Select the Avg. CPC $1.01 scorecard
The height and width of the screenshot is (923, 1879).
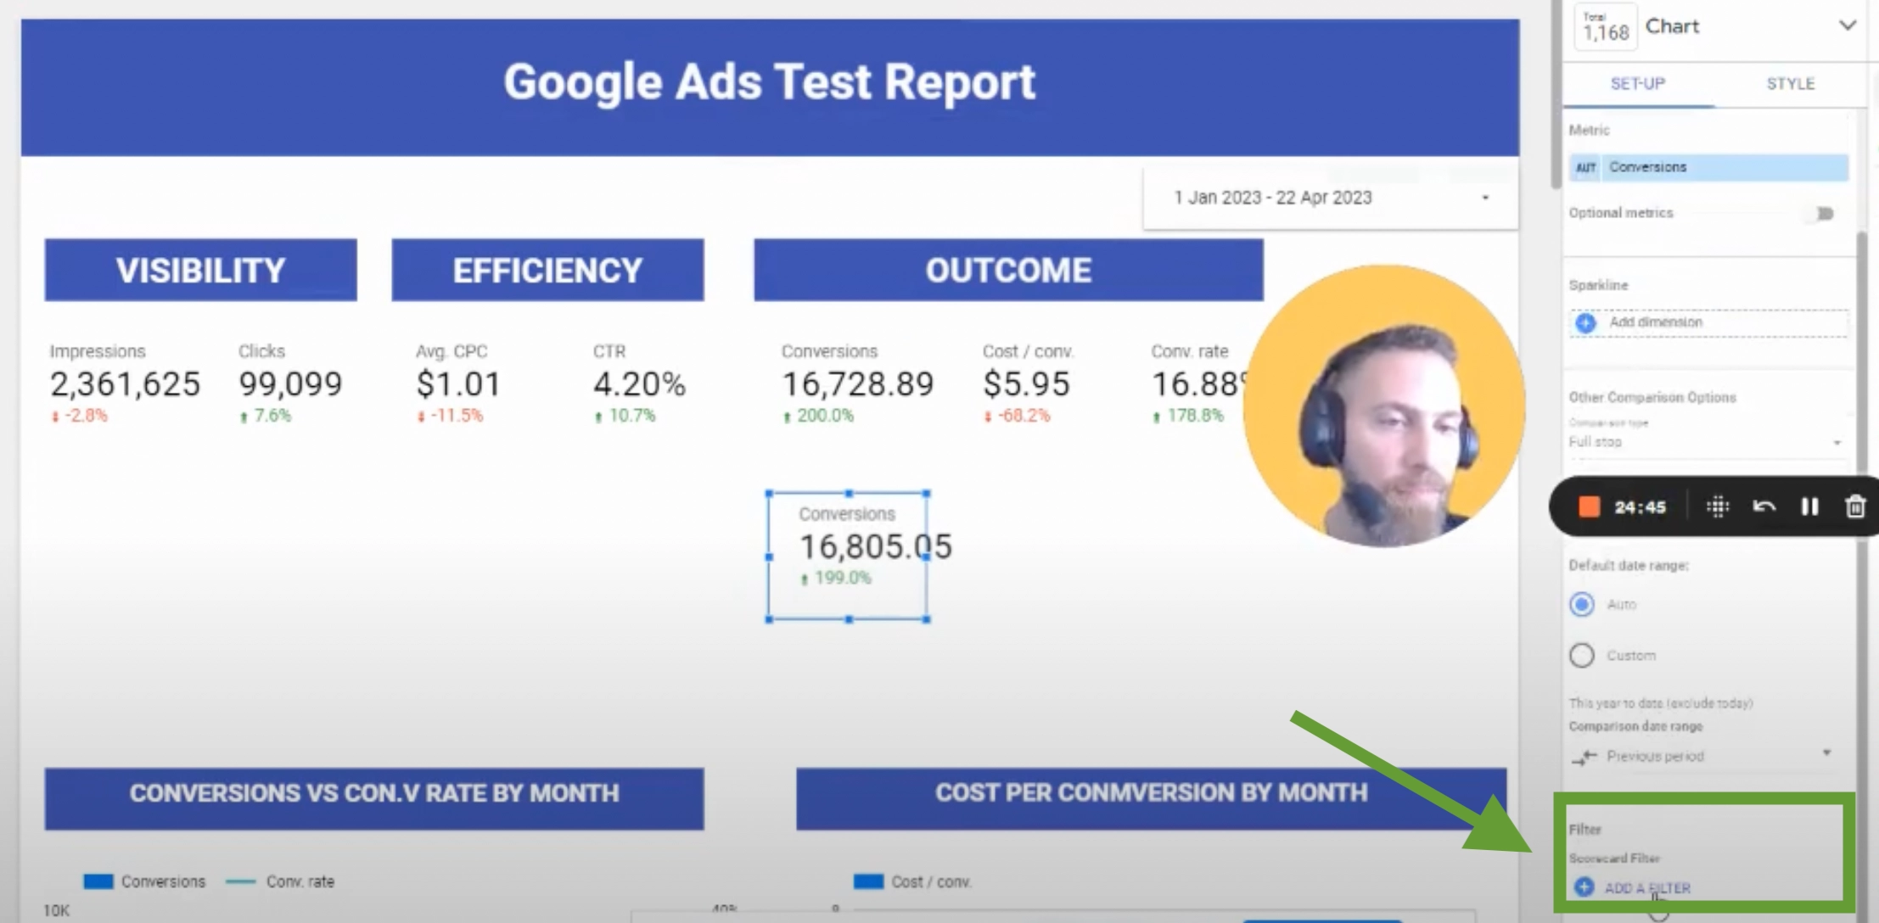pos(458,383)
